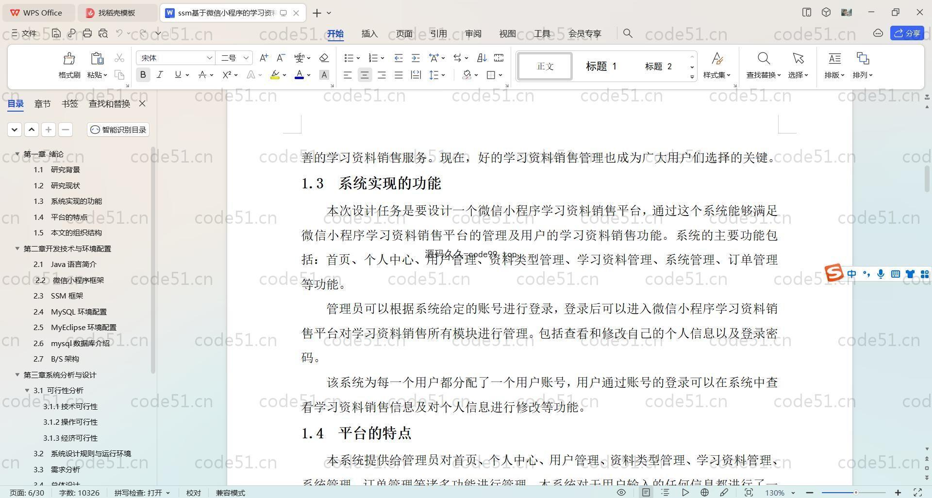Screen dimensions: 932x498
Task: Toggle spell check status bar setting
Action: (x=142, y=493)
